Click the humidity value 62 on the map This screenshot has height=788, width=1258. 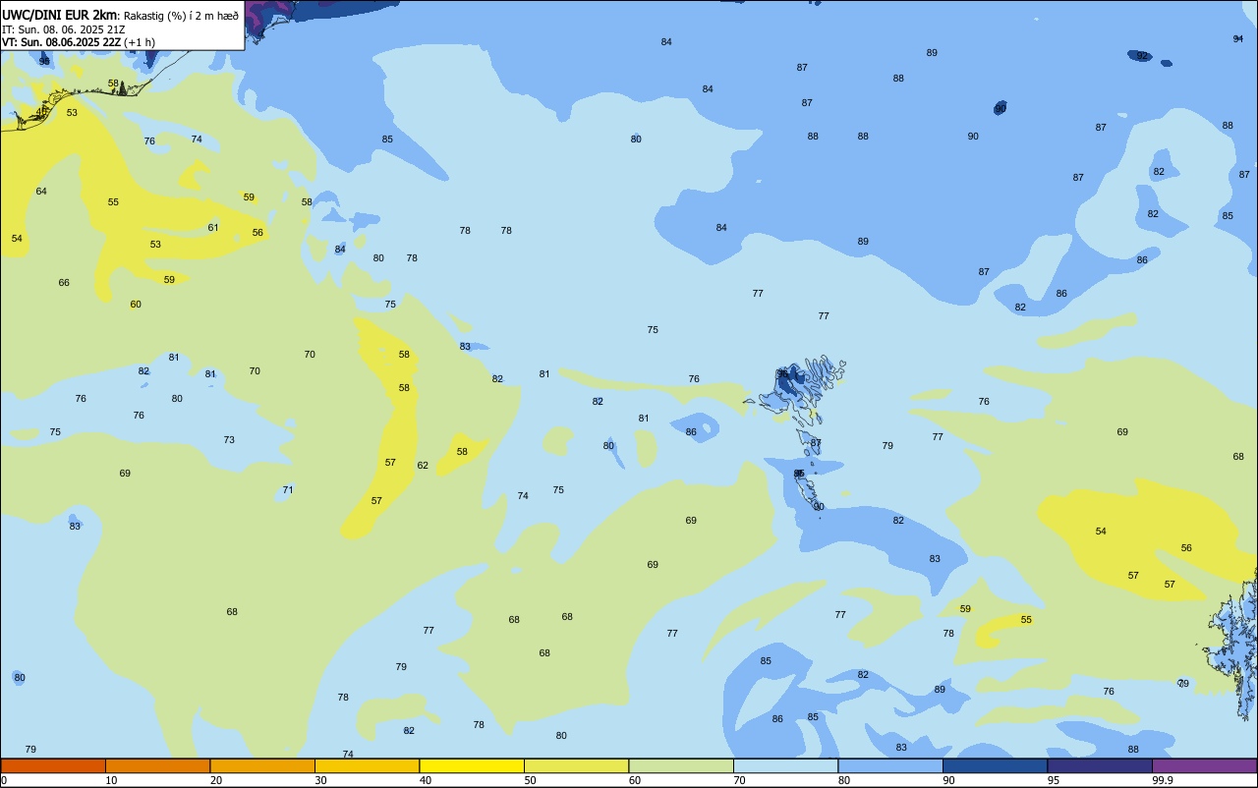[x=423, y=466]
